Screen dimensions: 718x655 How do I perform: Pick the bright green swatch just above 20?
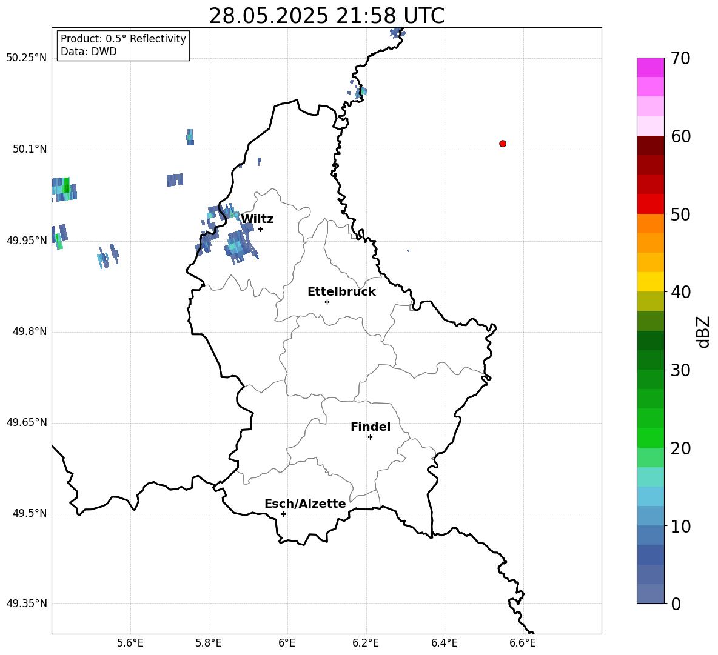(x=650, y=438)
